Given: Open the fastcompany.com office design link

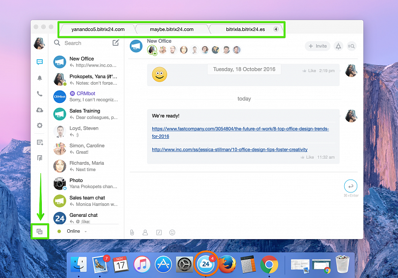Looking at the screenshot, I should 240,132.
